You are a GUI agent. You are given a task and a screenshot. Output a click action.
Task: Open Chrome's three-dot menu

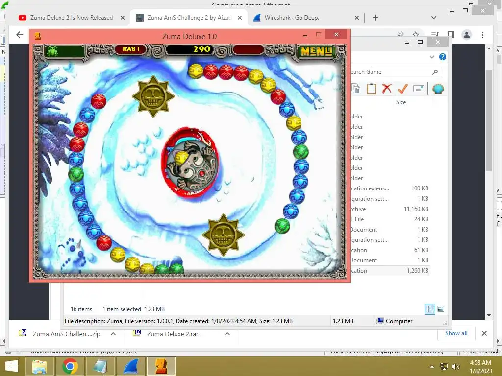pos(482,35)
